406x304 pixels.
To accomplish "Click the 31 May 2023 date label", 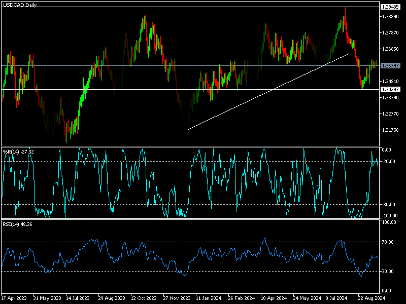I will tap(47, 298).
